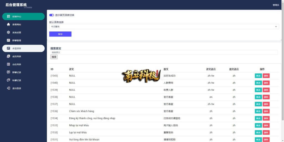Toggle the 显示首页语言切换 switch

52,15
